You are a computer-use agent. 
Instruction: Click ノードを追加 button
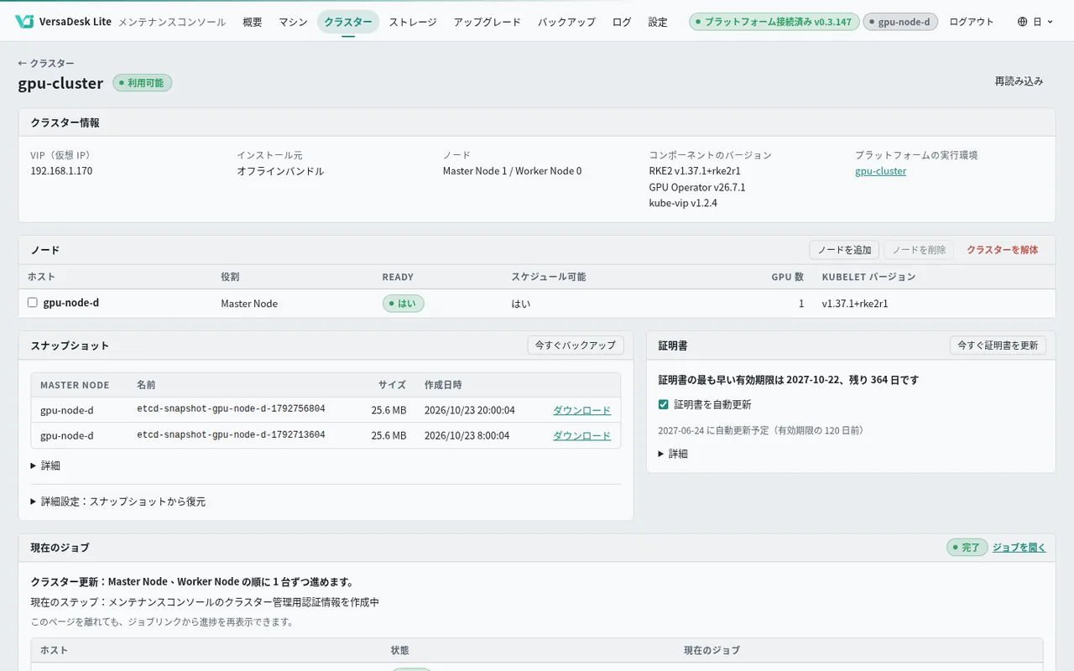tap(844, 250)
